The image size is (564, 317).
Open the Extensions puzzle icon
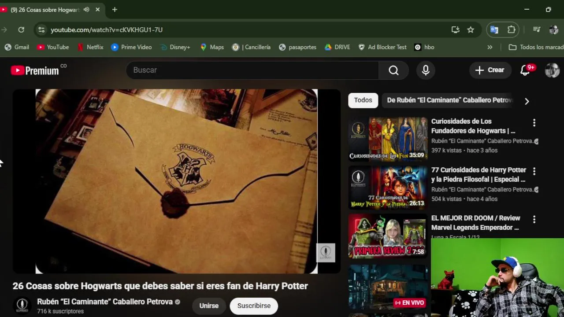point(511,29)
